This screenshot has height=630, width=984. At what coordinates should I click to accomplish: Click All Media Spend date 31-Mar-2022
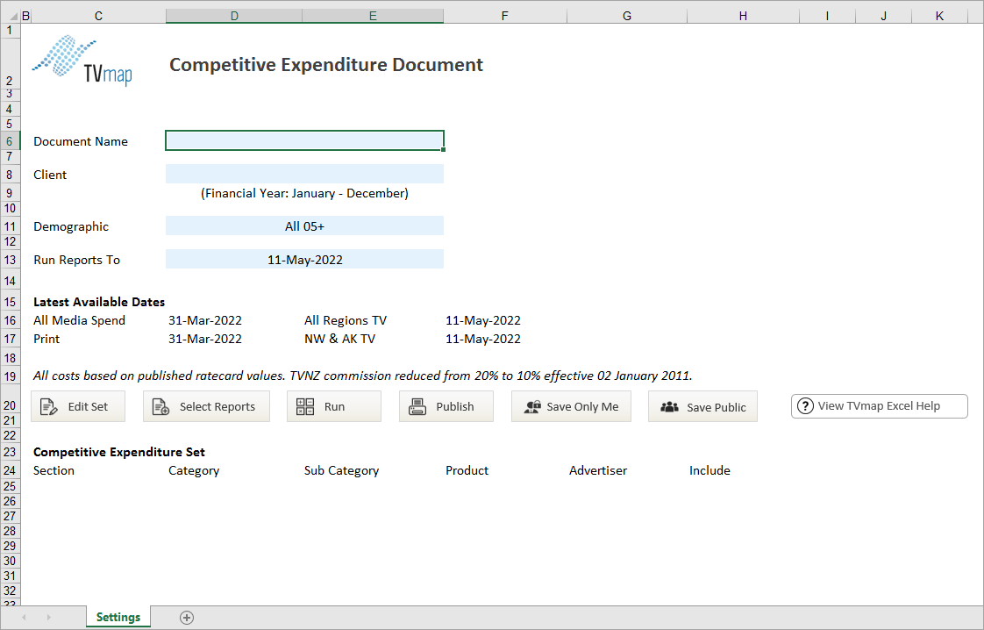(x=204, y=320)
